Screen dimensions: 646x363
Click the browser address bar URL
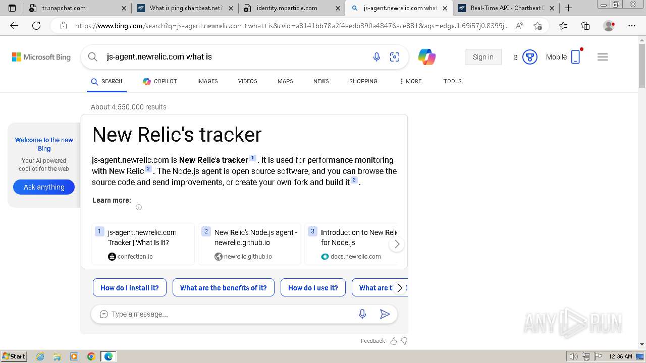coord(292,26)
